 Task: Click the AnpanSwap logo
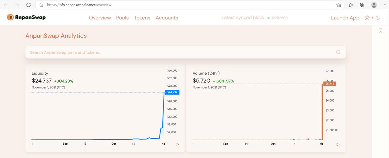click(26, 17)
